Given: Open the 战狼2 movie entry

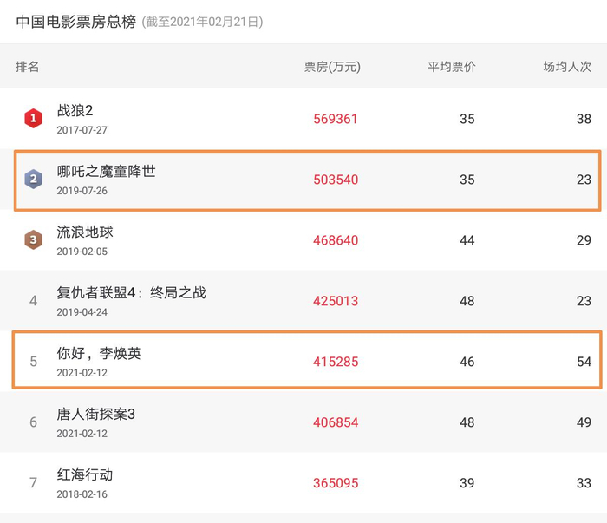Looking at the screenshot, I should tap(75, 111).
